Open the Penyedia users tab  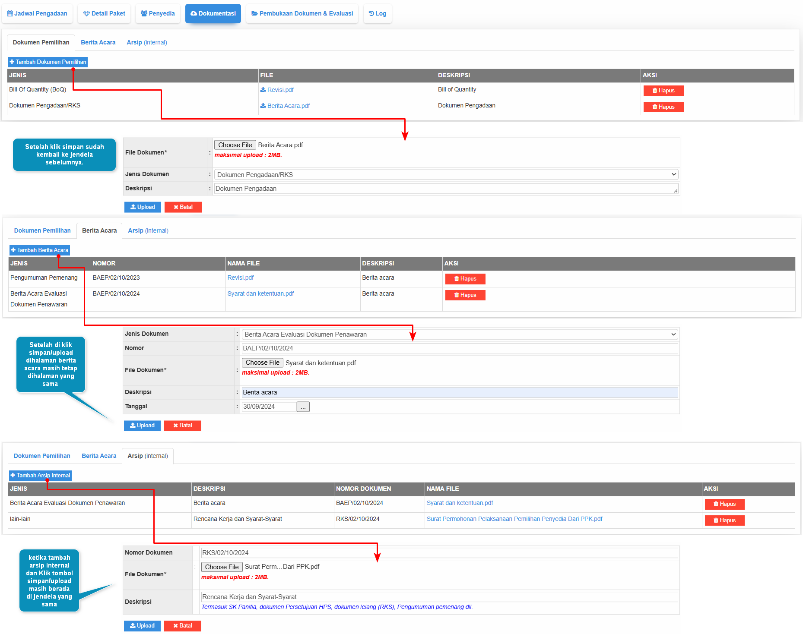click(158, 13)
